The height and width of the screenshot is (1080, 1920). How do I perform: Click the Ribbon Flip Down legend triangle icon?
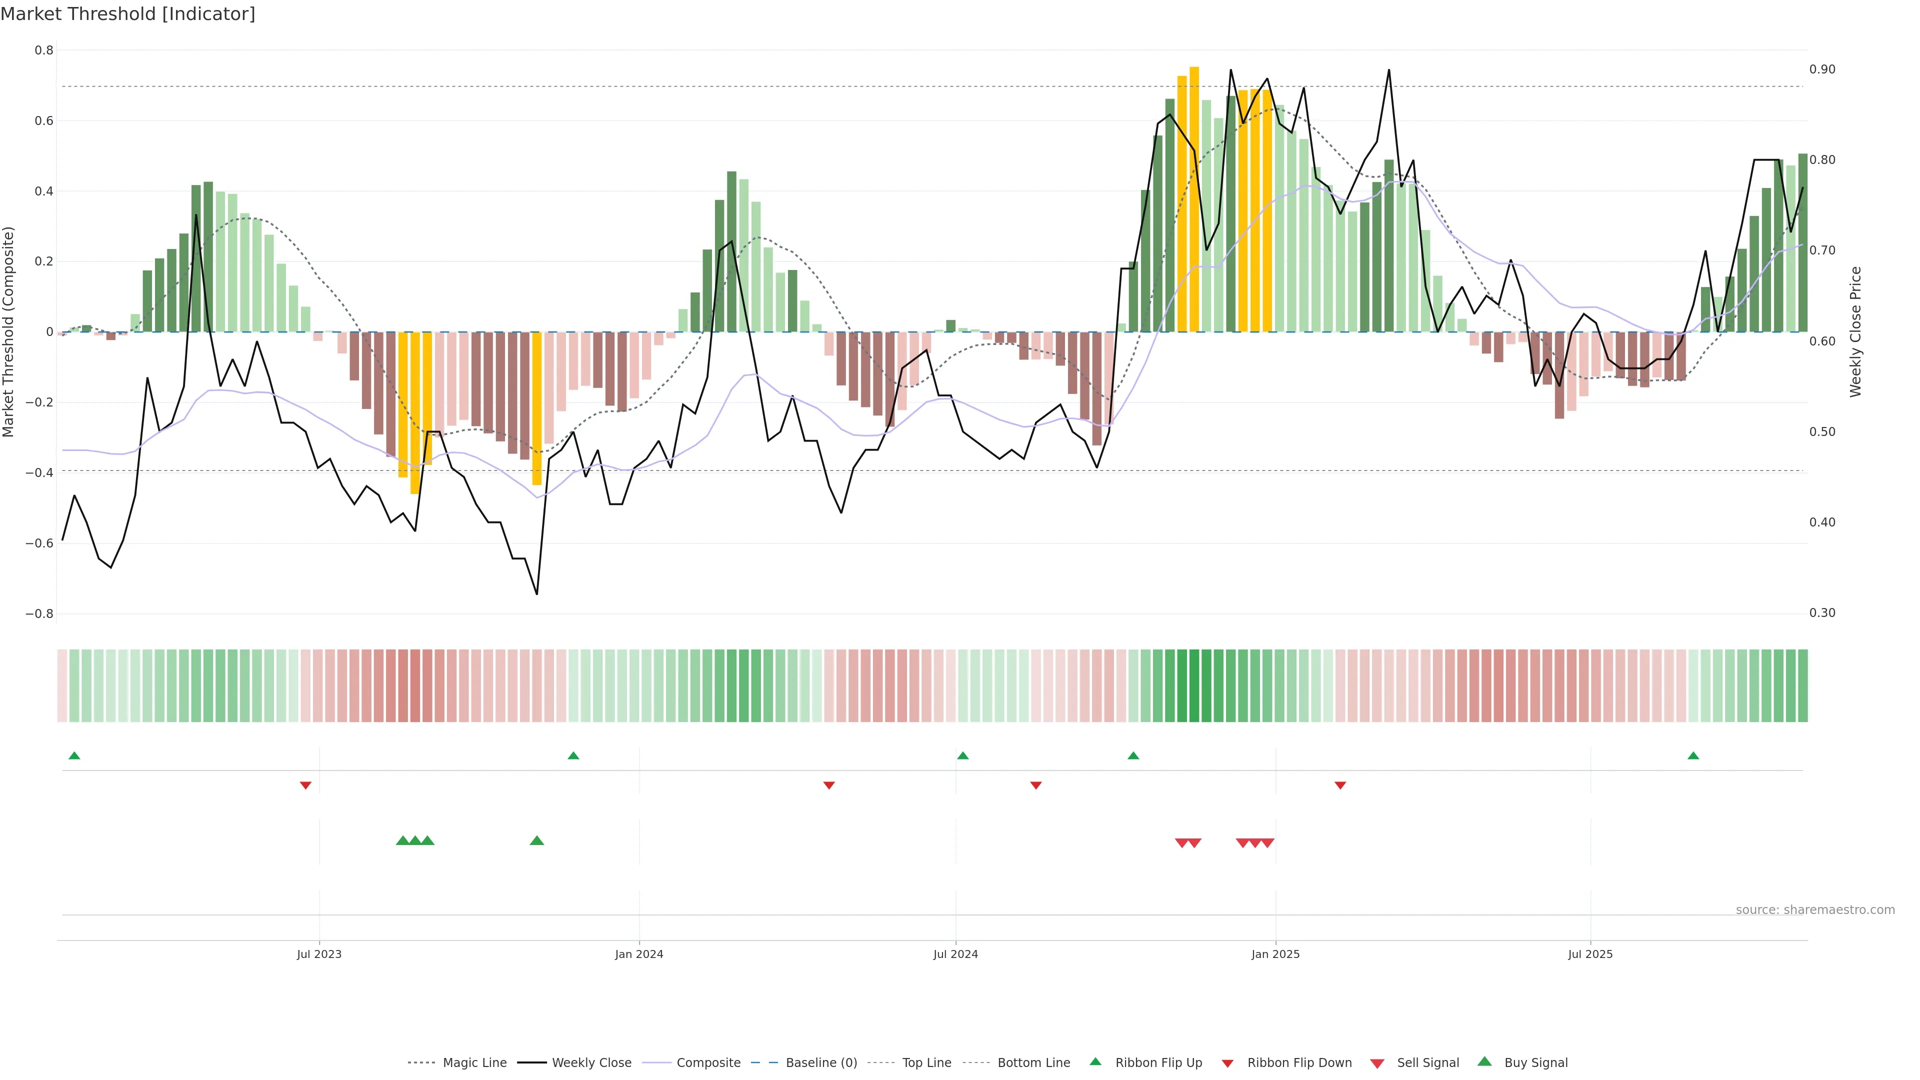point(1227,1063)
